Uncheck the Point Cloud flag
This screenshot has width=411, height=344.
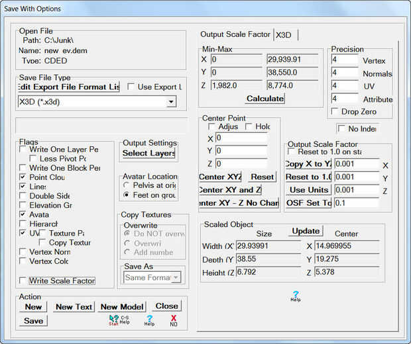23,177
